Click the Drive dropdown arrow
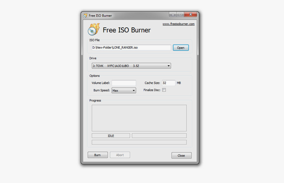This screenshot has width=284, height=183. click(169, 66)
